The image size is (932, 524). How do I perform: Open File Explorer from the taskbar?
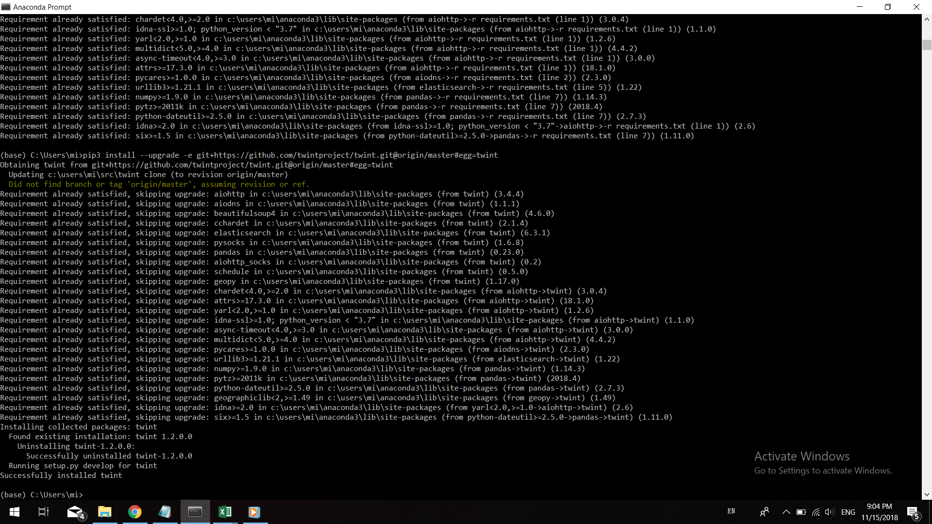click(105, 512)
